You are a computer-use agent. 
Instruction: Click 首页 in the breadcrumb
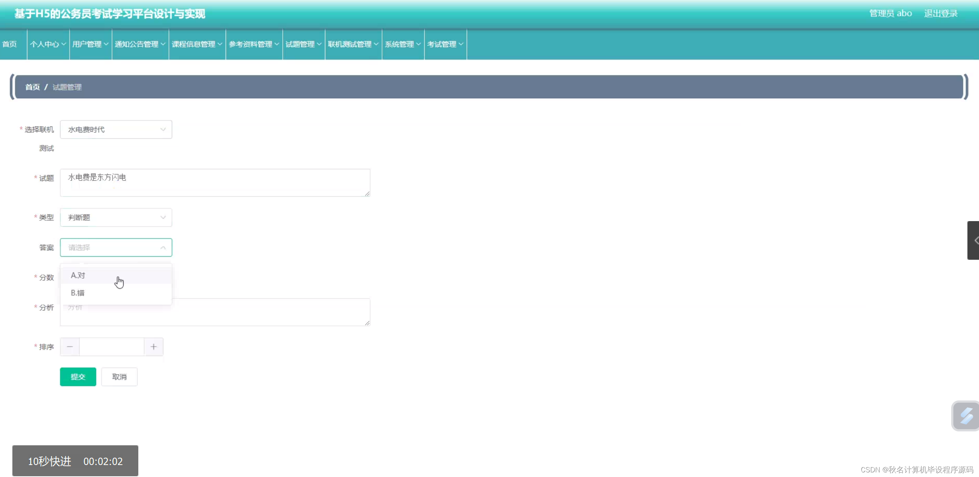pyautogui.click(x=32, y=87)
